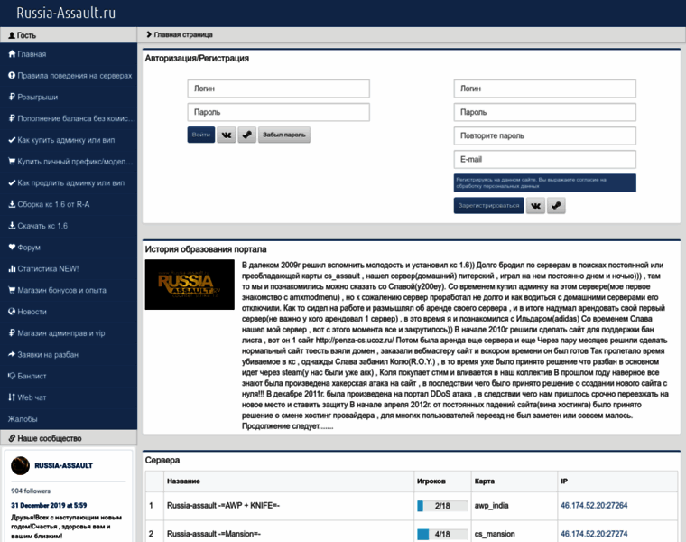Focus the login form Логин field
686x542 pixels.
click(x=278, y=89)
